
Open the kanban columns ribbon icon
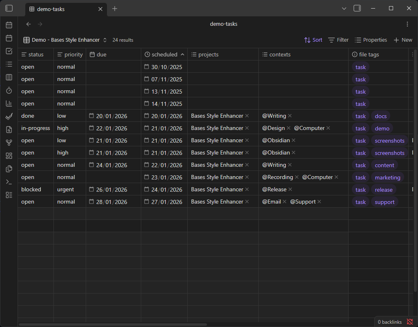click(9, 77)
